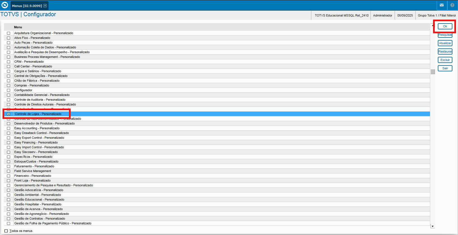Select the Controle de Auditoria row
Screen dimensions: 458x235
(x=217, y=100)
